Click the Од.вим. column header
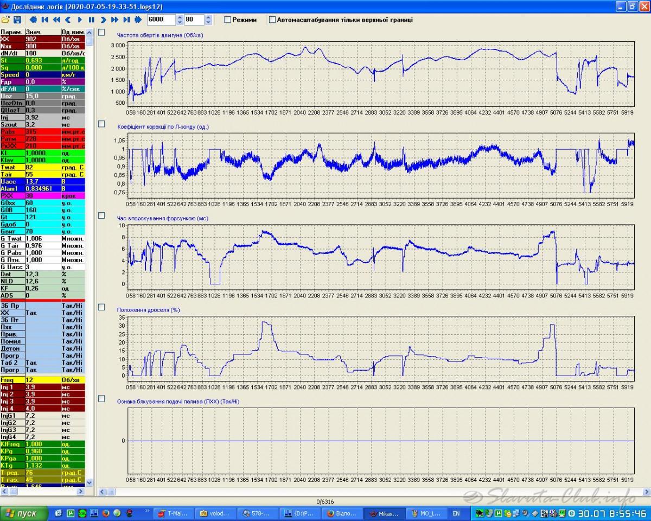The image size is (651, 521). pos(73,32)
